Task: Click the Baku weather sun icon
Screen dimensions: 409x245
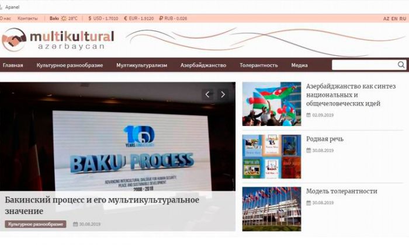Action: coord(64,18)
